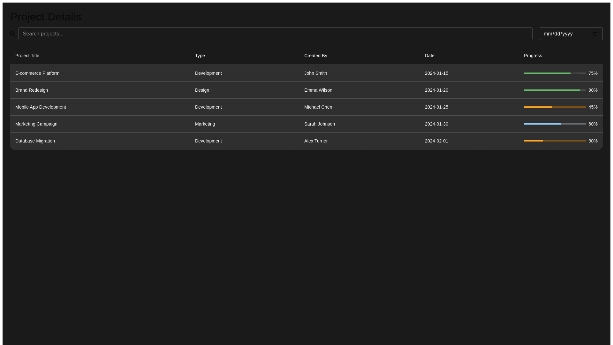Click the orange 45% progress bar

[555, 107]
